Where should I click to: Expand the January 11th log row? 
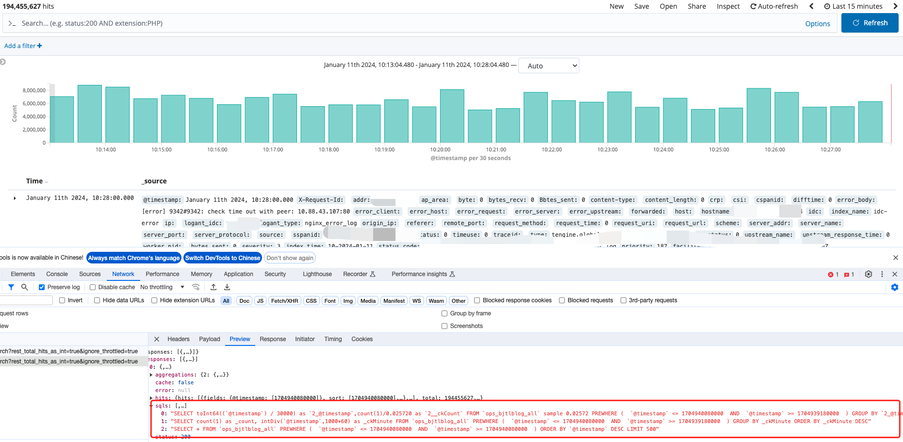tap(15, 198)
